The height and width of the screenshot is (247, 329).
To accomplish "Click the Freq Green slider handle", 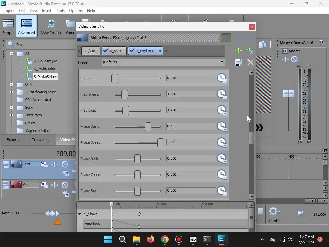I will 125,95.
